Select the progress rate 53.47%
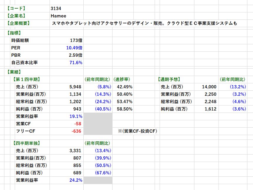Screen dimensions: 253x190 125,102
